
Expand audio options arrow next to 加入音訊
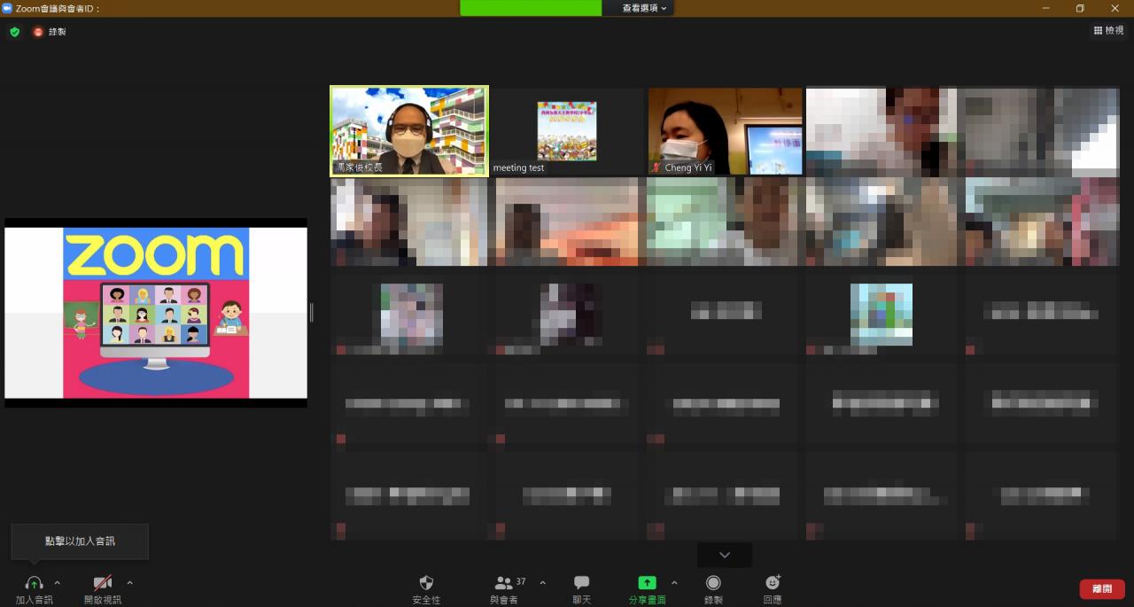pyautogui.click(x=58, y=583)
